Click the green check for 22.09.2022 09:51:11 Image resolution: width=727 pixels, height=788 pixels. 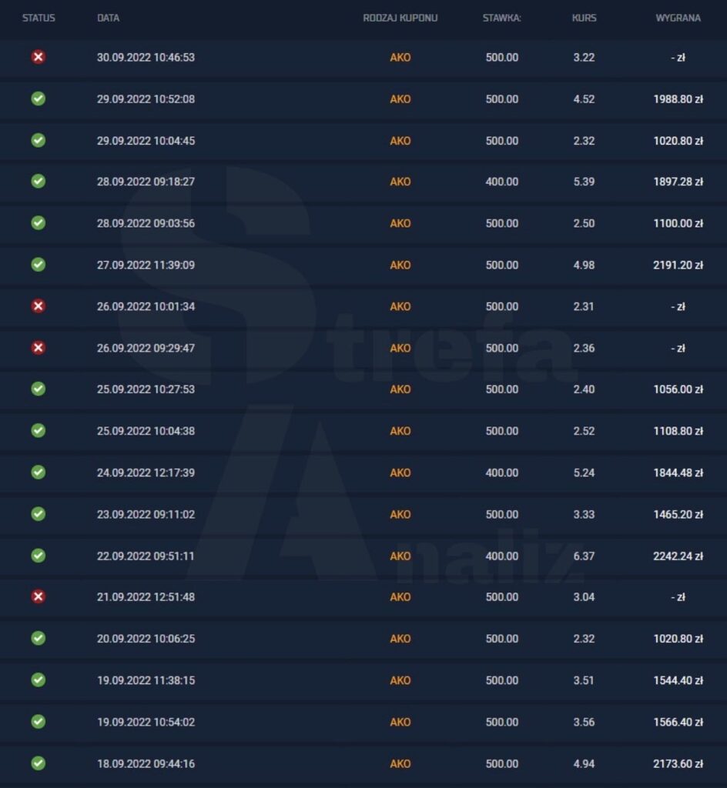[39, 556]
